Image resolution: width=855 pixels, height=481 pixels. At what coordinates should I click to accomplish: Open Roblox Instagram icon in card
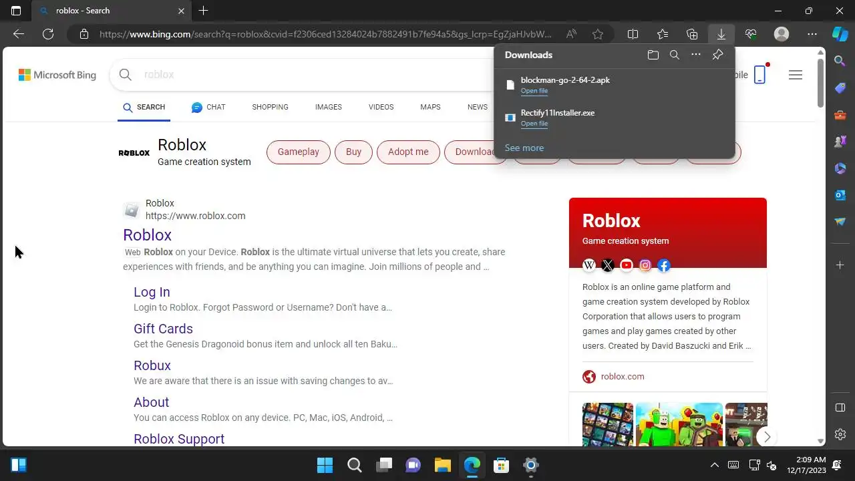click(x=645, y=265)
